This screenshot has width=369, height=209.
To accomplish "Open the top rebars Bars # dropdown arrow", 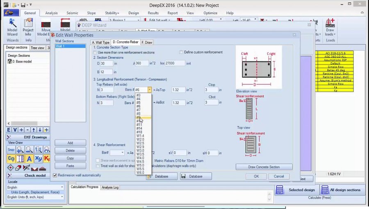I will (149, 90).
